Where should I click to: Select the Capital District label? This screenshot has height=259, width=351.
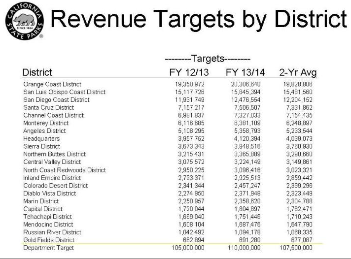point(43,209)
